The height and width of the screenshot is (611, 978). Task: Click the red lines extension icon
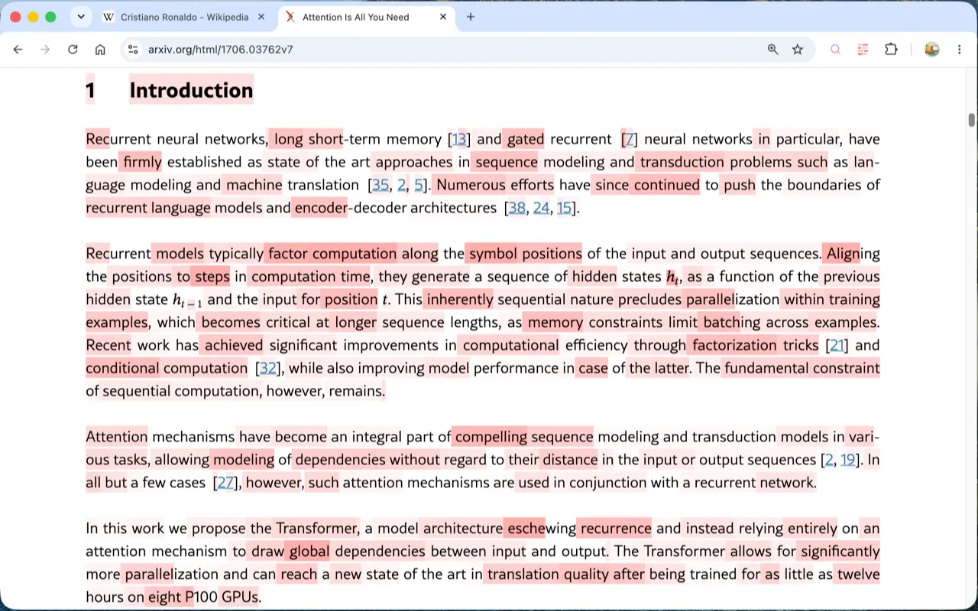(x=863, y=50)
